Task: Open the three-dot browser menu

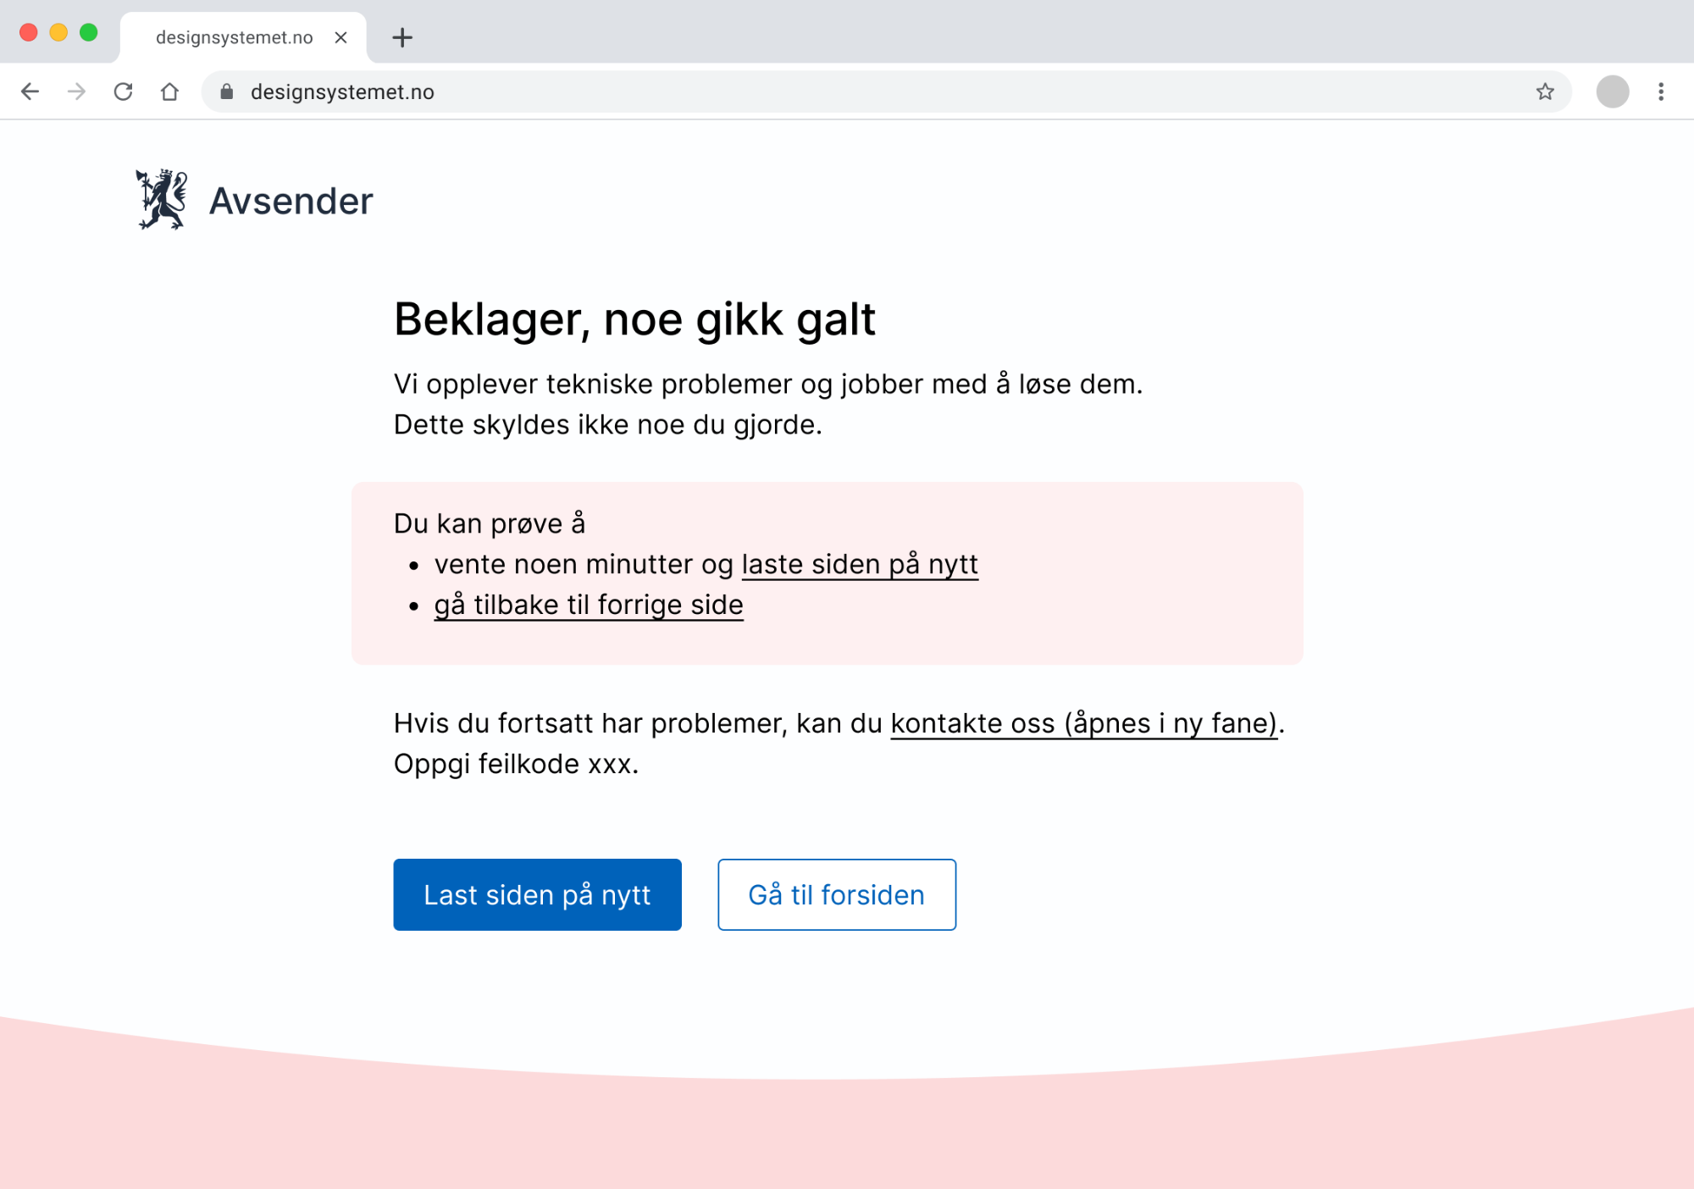Action: tap(1661, 91)
